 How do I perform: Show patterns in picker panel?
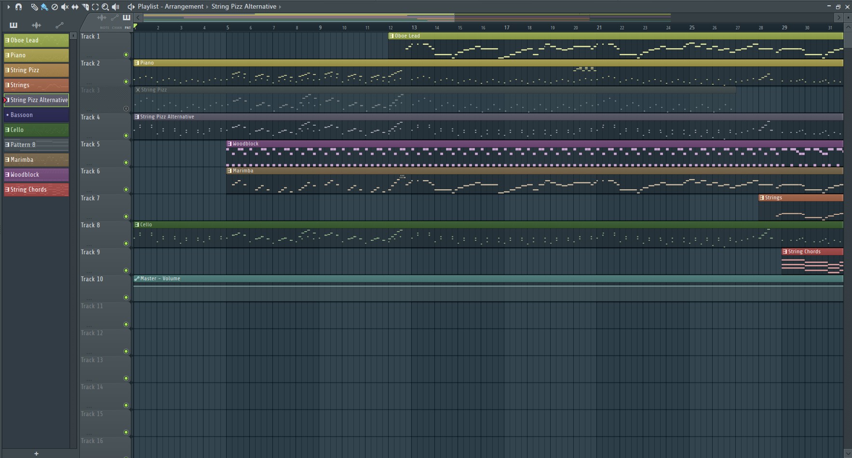pos(14,25)
